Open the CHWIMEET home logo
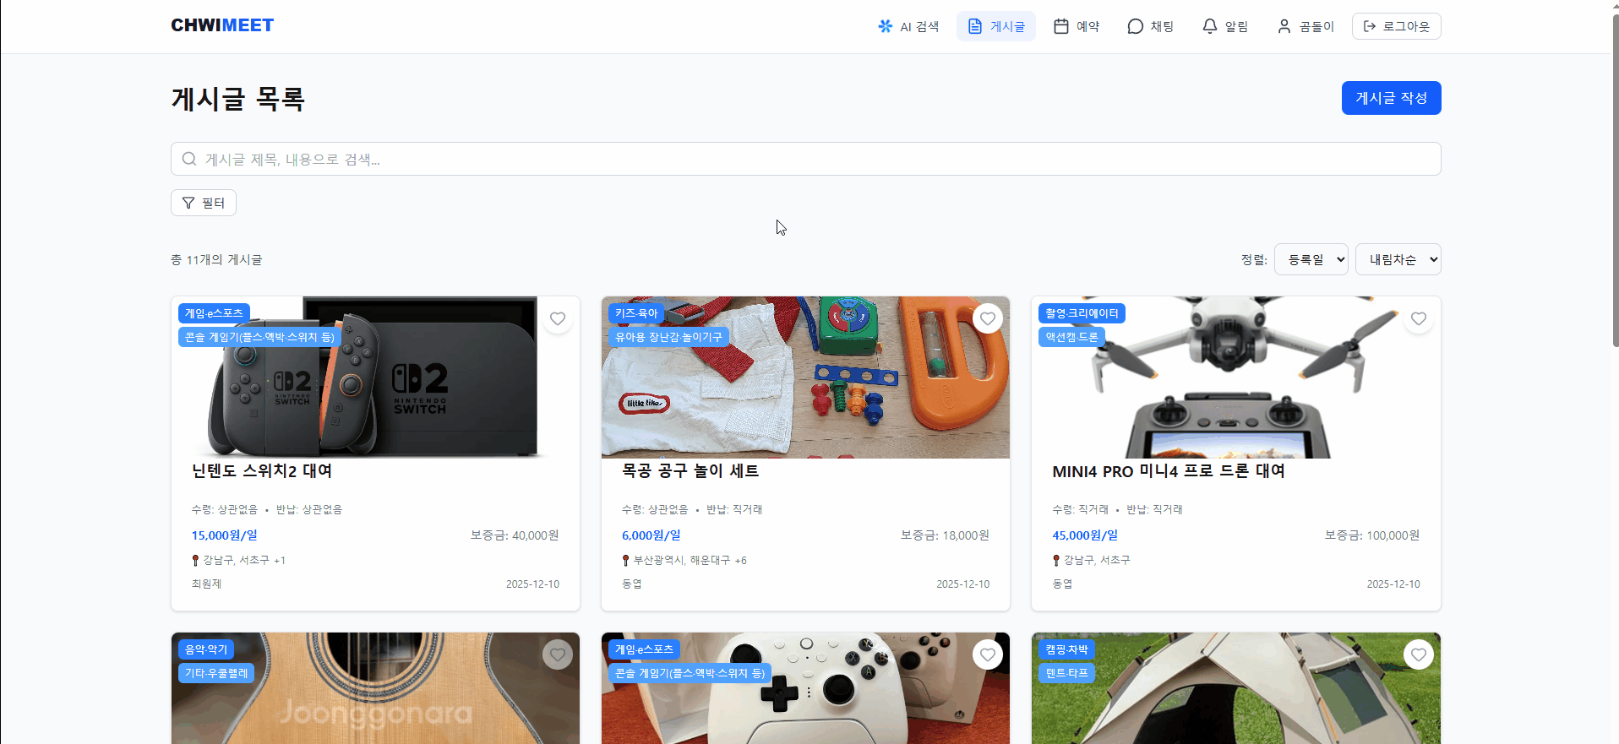1619x744 pixels. click(222, 25)
